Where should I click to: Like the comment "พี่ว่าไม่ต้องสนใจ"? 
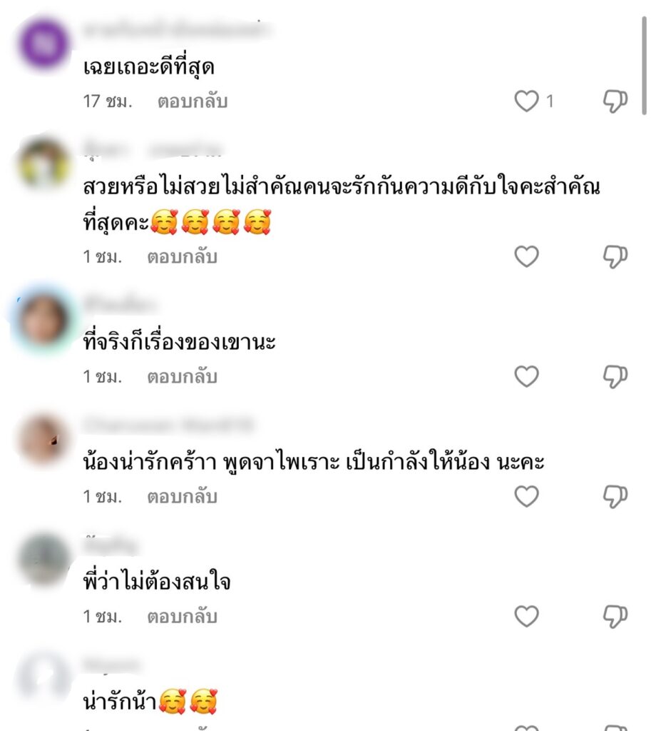(527, 616)
